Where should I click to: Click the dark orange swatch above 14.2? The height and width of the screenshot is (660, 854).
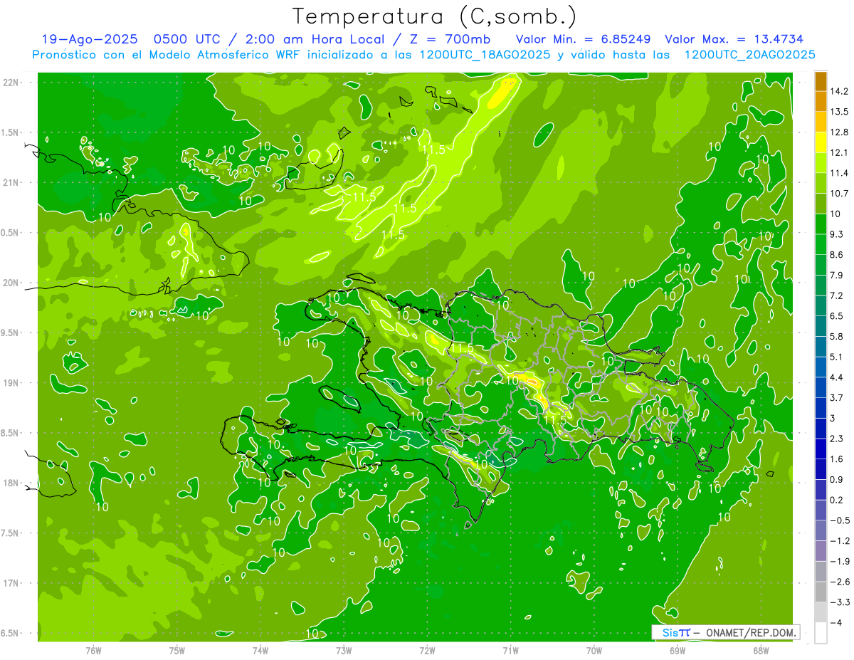click(x=821, y=81)
